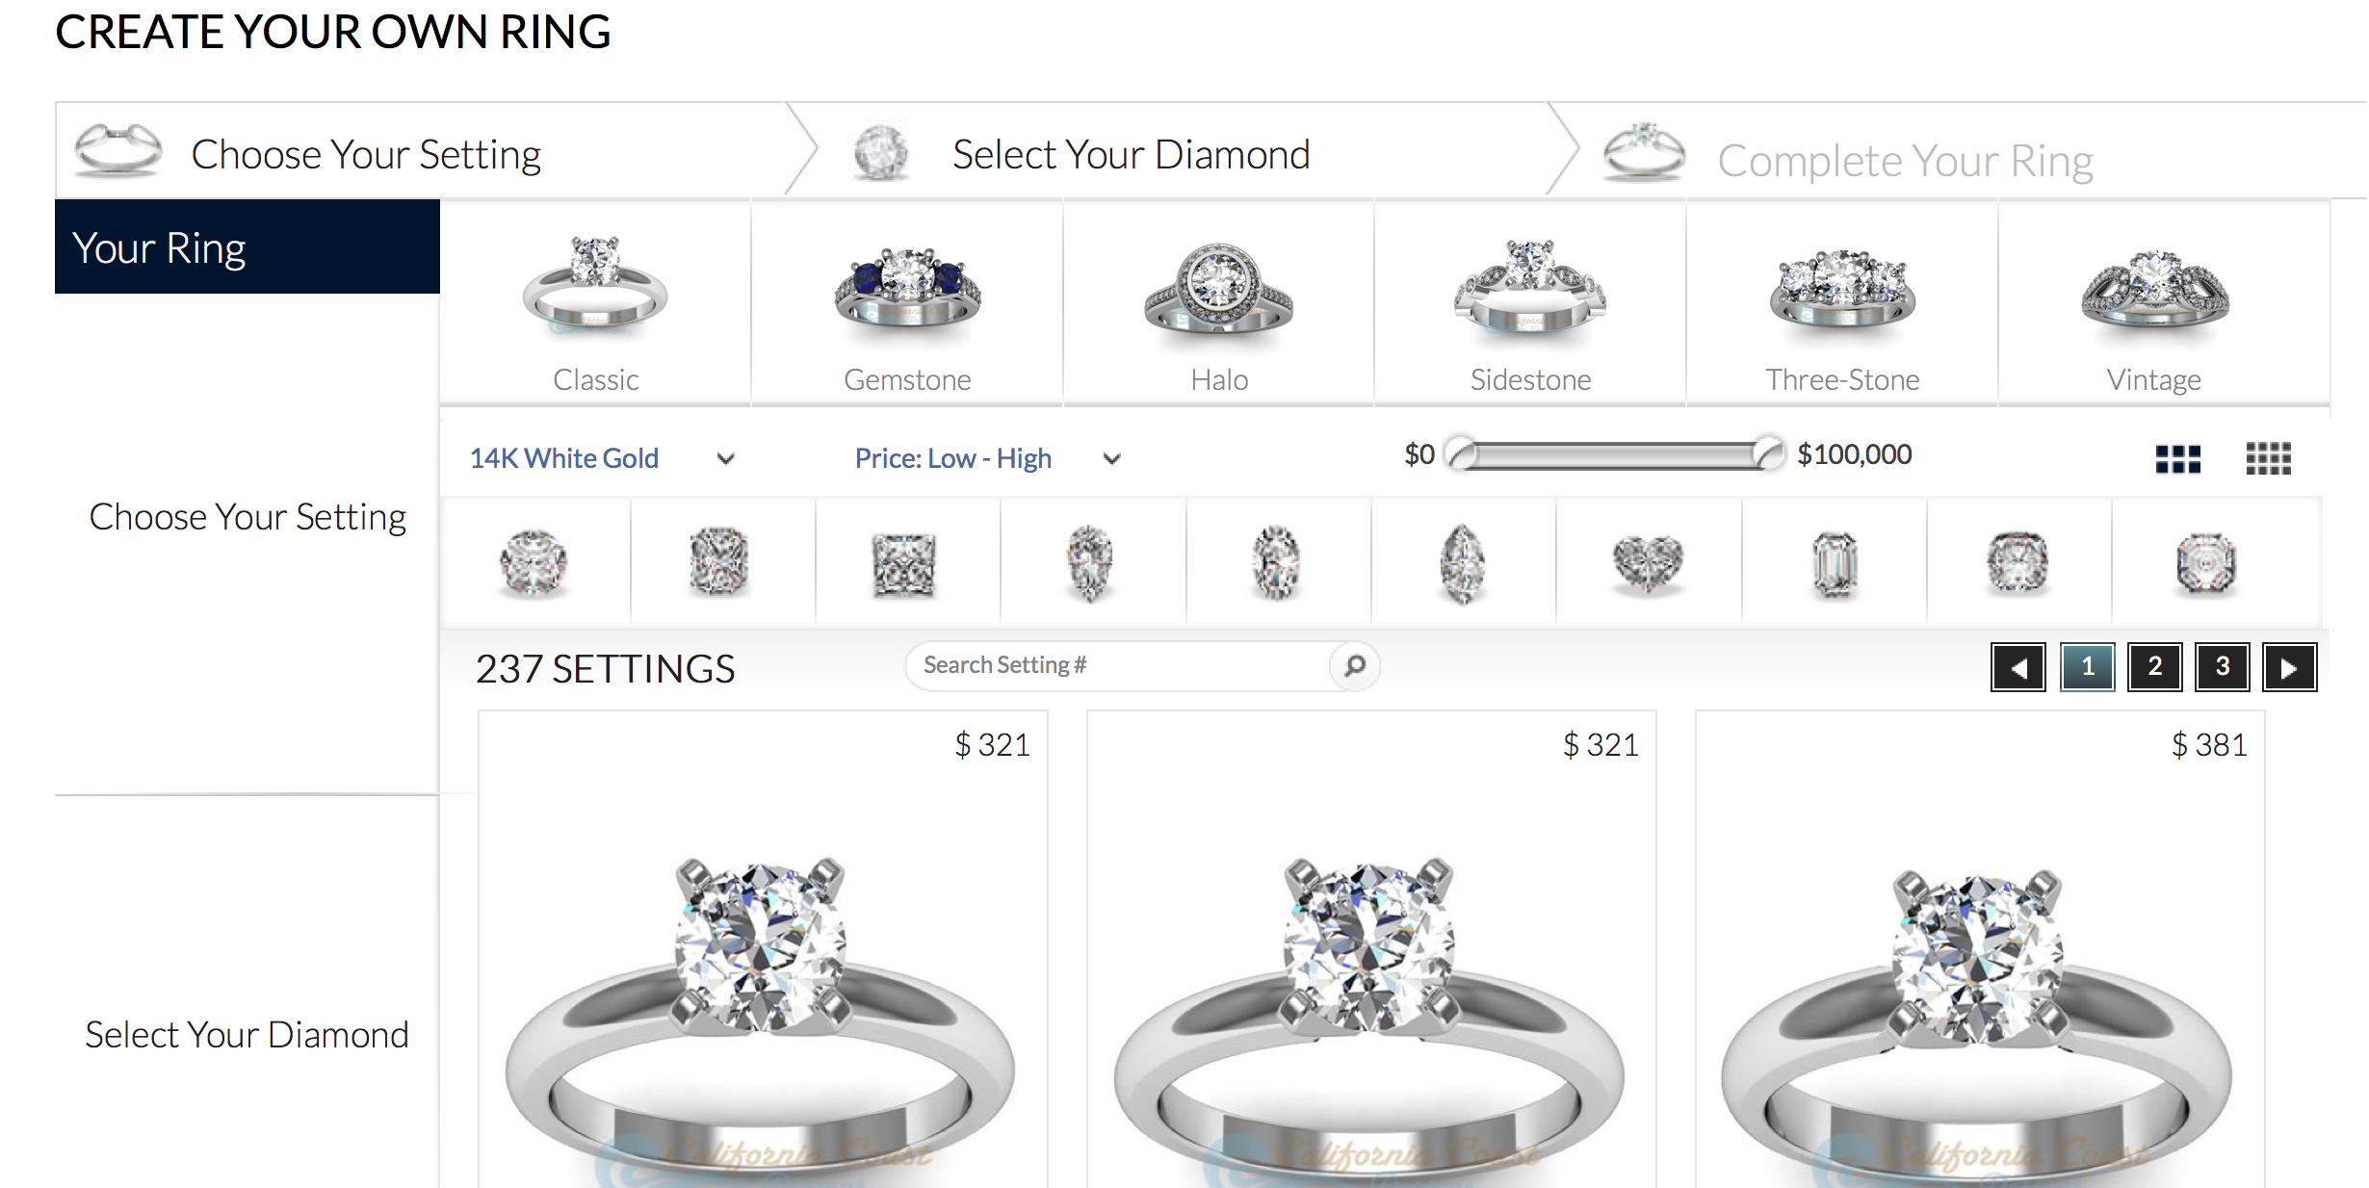Go to Select Your Diamond step
Screen dimensions: 2369x1188
coord(1131,154)
